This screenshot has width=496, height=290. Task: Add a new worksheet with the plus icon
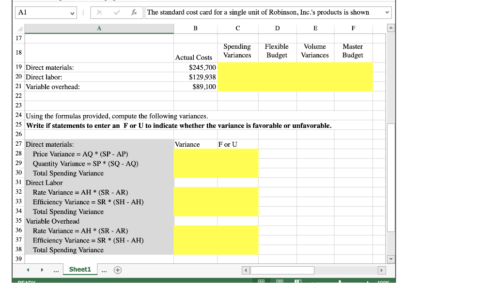click(x=117, y=269)
